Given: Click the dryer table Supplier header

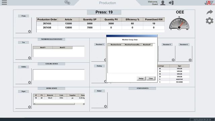Looking at the screenshot, I should coord(73,95).
